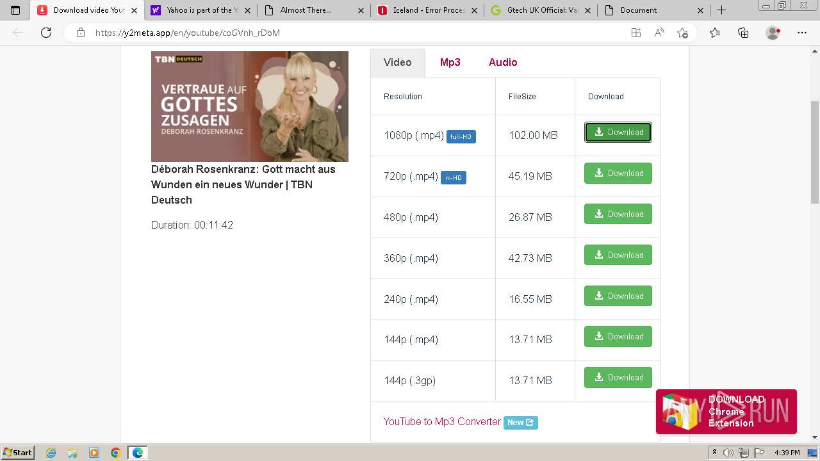Download the 720p mp4 video
The image size is (820, 461).
pyautogui.click(x=618, y=174)
